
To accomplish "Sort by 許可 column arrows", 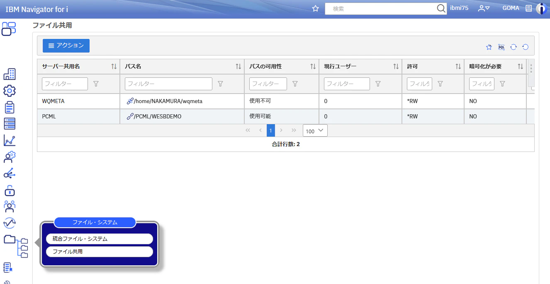I will click(458, 66).
